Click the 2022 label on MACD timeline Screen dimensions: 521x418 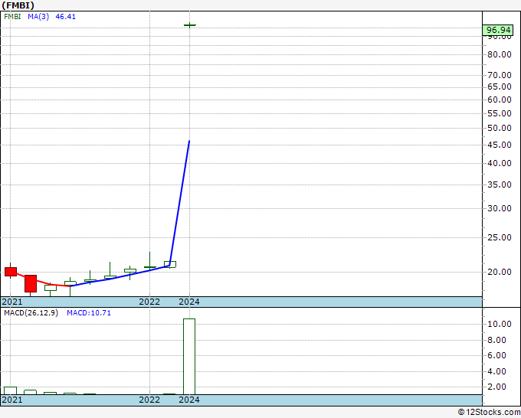(x=149, y=400)
